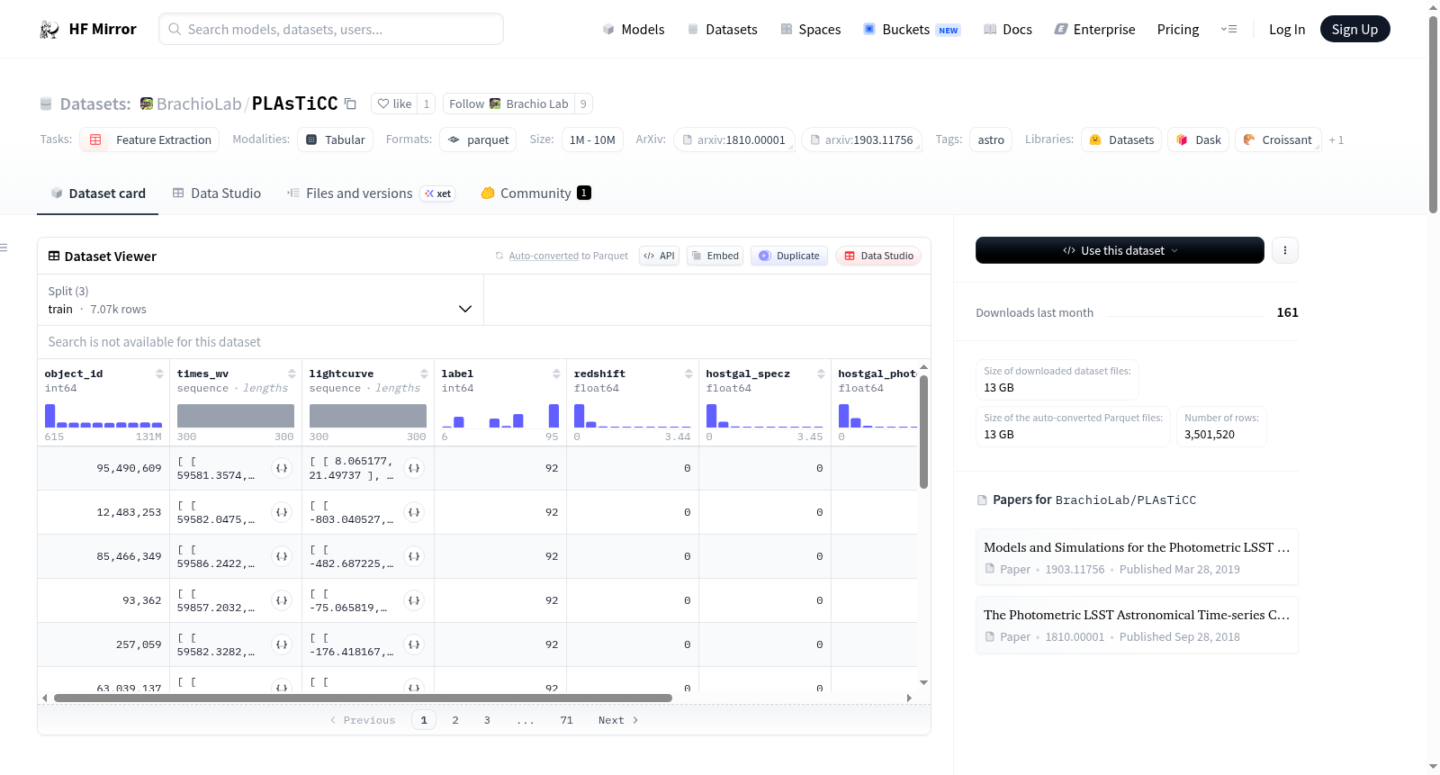
Task: Expand the Split train dropdown
Action: (x=260, y=300)
